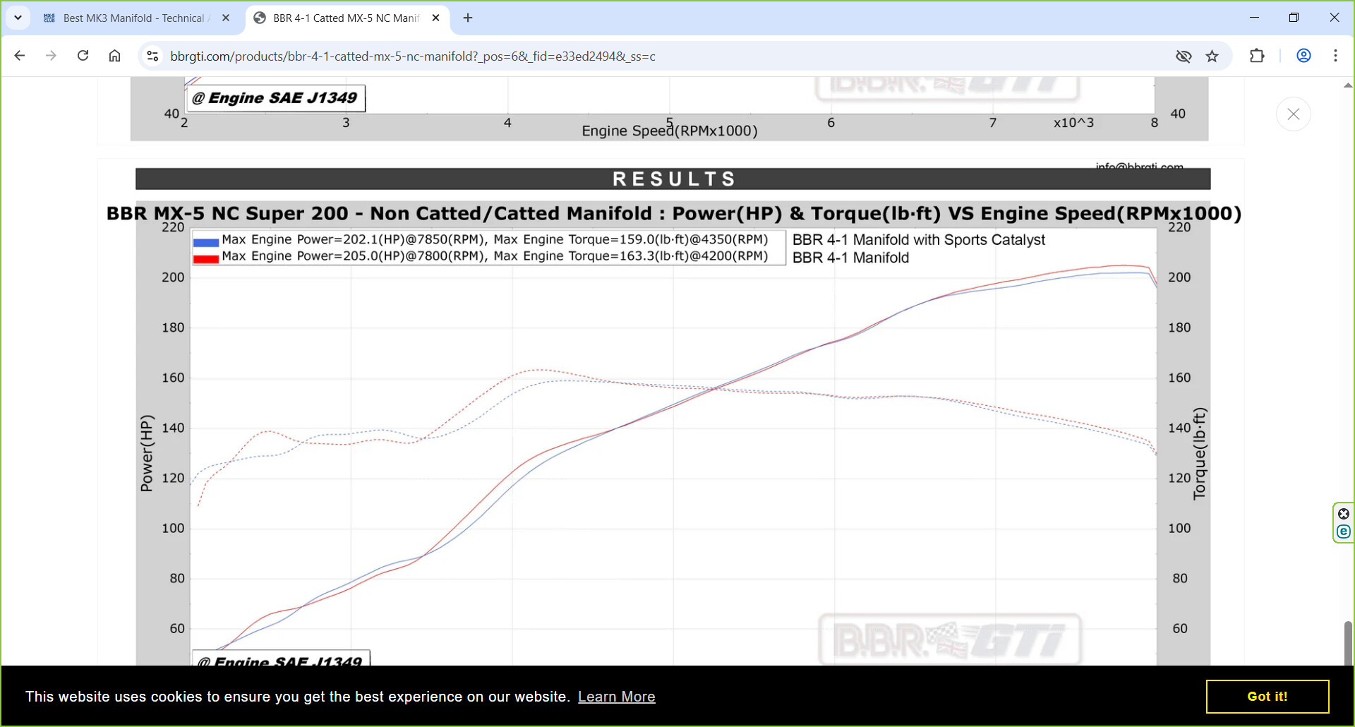Viewport: 1355px width, 727px height.
Task: Open tracking protection eye icon
Action: pyautogui.click(x=1184, y=56)
